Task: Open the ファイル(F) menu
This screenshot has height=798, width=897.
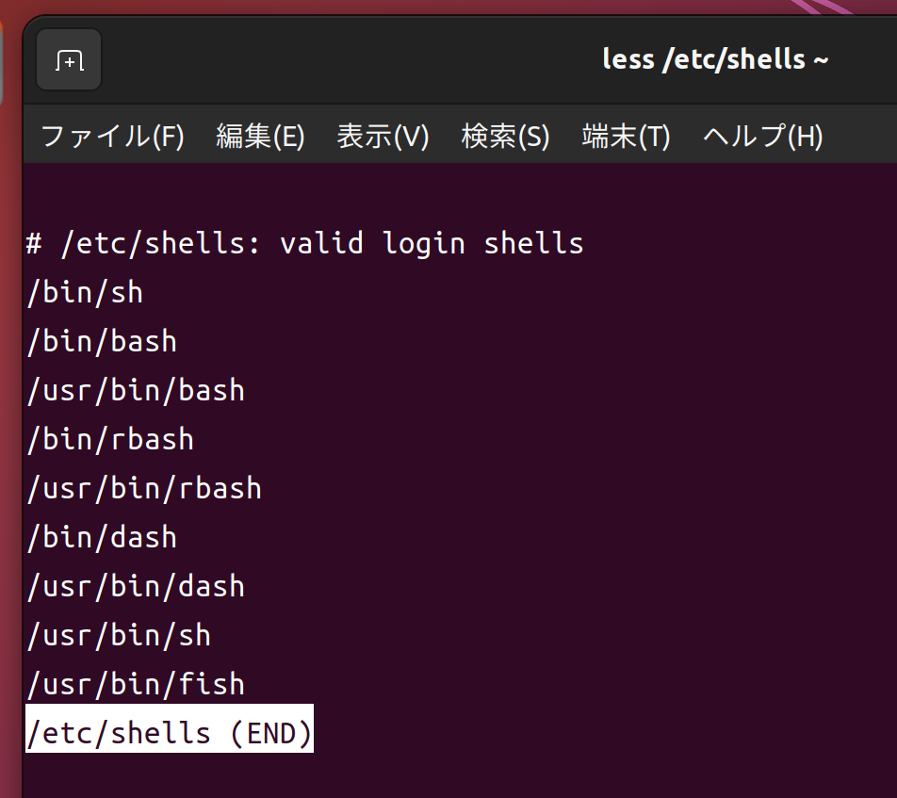Action: 112,137
